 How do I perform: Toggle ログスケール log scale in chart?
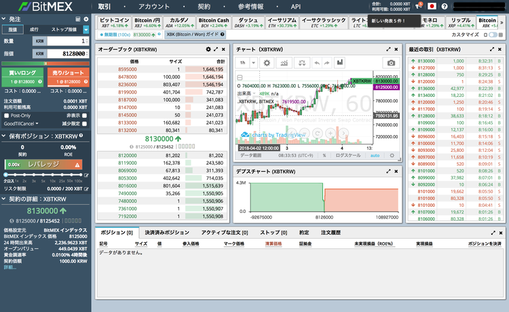[348, 155]
